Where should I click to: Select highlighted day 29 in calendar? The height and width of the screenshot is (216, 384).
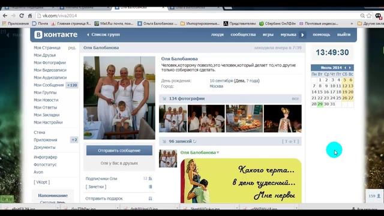point(320,104)
